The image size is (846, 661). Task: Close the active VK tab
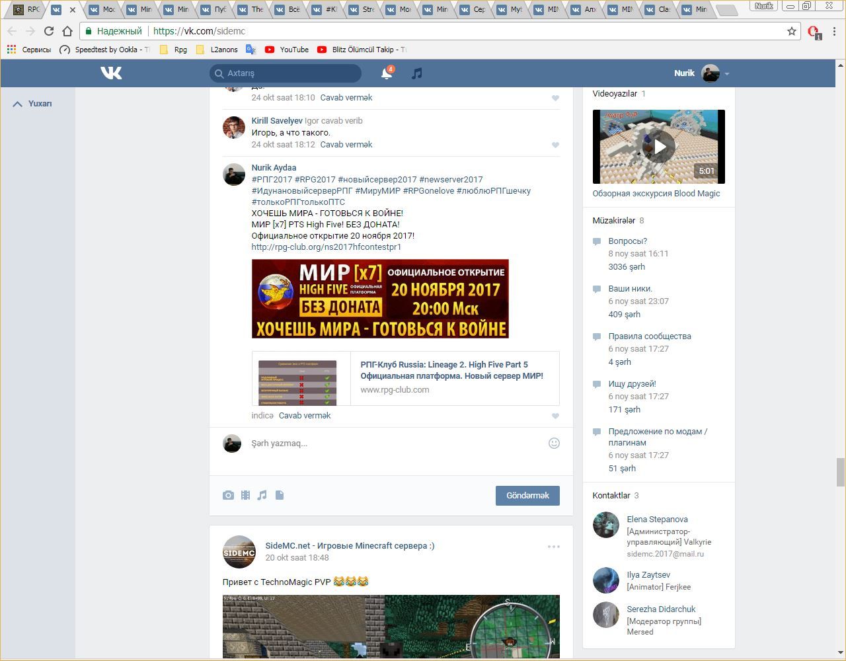(x=73, y=10)
